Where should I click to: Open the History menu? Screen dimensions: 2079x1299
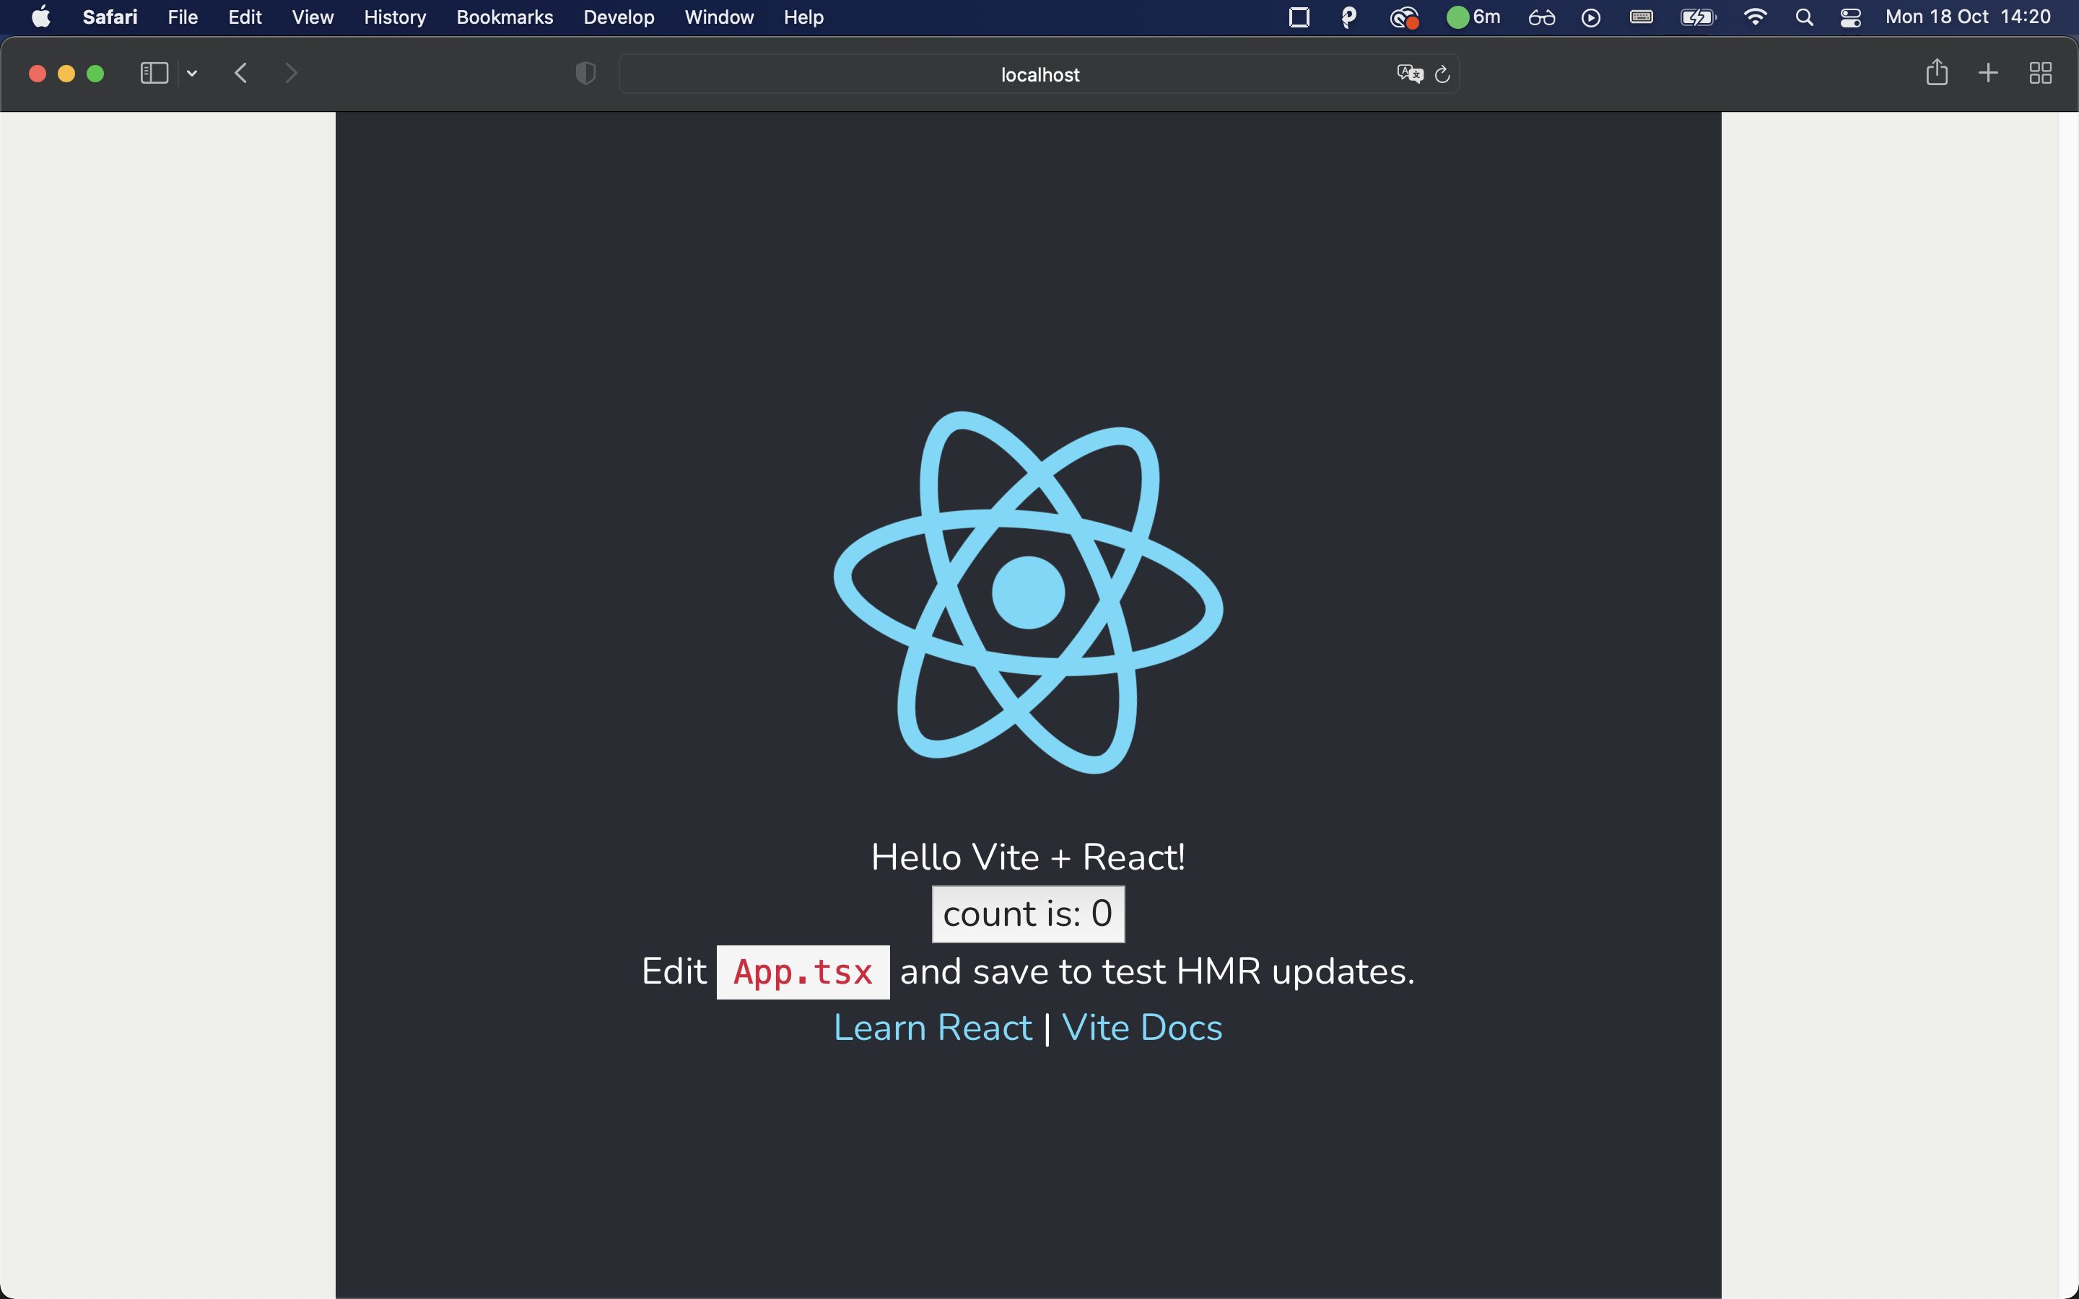[x=394, y=17]
